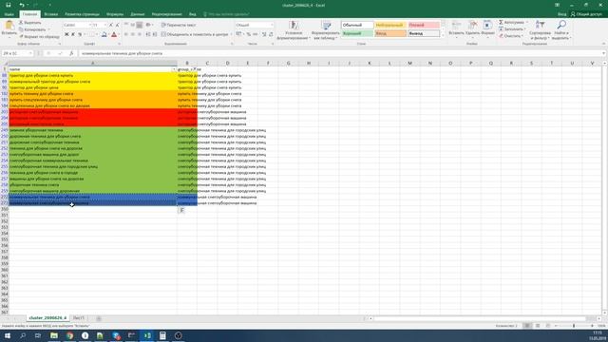Viewport: 608px width, 342px height.
Task: Click the increase indent icon
Action: tap(155, 34)
